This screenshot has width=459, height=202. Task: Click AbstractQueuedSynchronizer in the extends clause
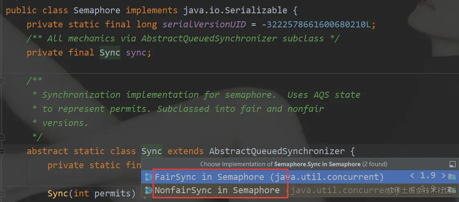pos(277,151)
